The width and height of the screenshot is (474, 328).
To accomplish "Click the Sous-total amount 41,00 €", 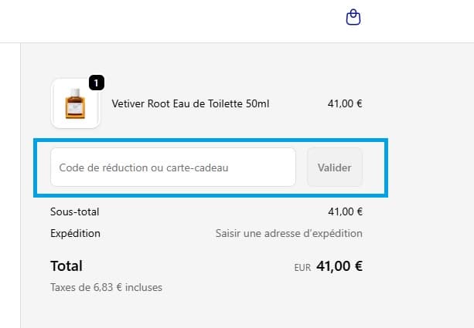I will (x=345, y=211).
